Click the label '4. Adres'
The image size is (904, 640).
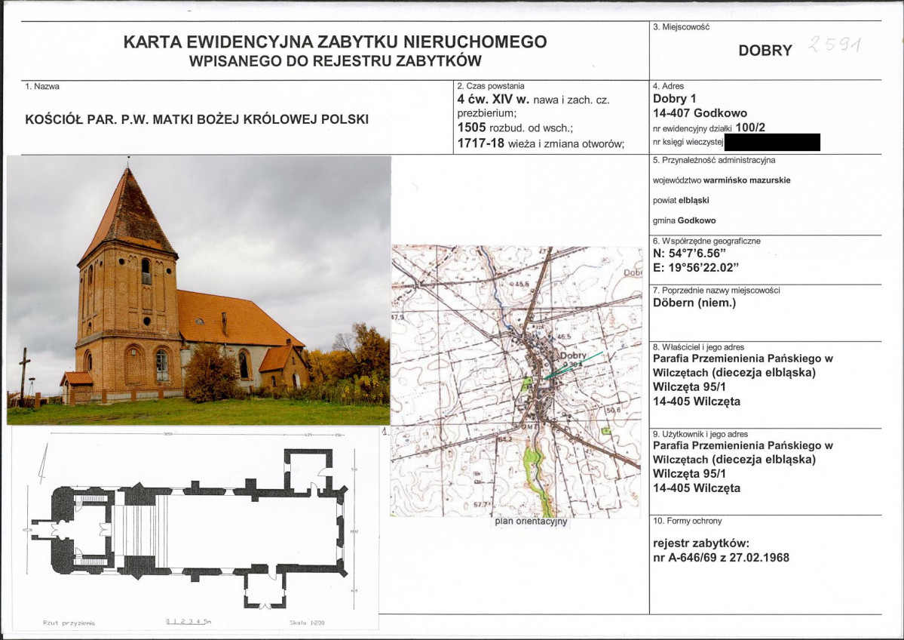point(668,86)
